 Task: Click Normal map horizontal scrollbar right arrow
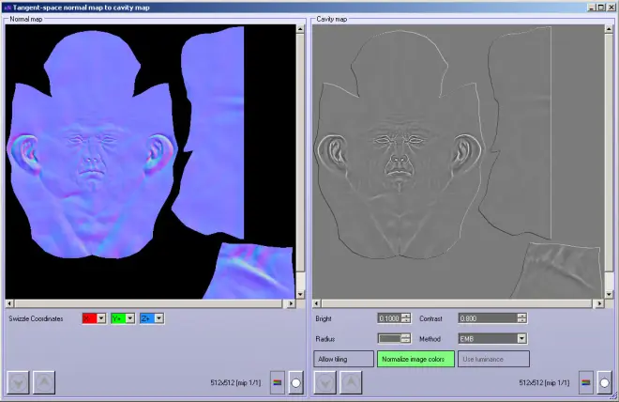291,303
